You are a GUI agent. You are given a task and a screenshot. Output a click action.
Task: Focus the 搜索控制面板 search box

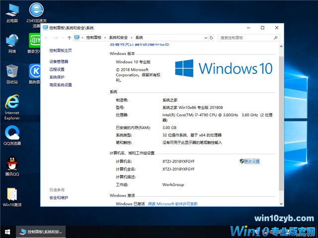pyautogui.click(x=248, y=38)
